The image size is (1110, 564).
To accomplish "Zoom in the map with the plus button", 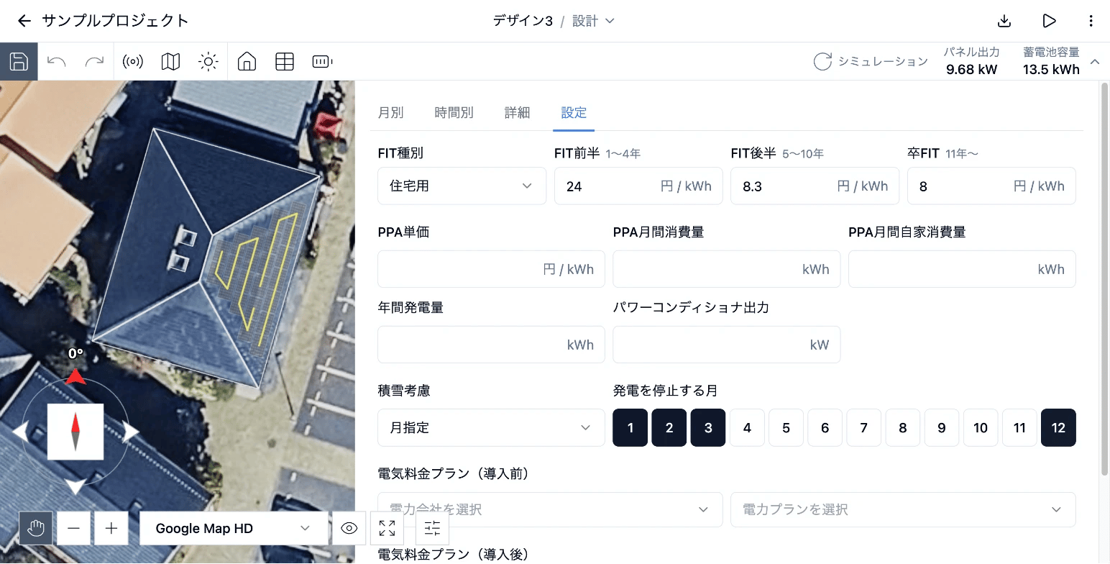I will click(111, 528).
